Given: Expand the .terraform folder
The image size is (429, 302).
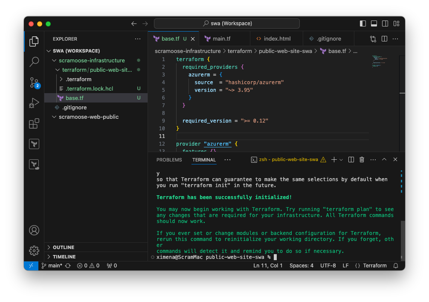Looking at the screenshot, I should pos(96,79).
